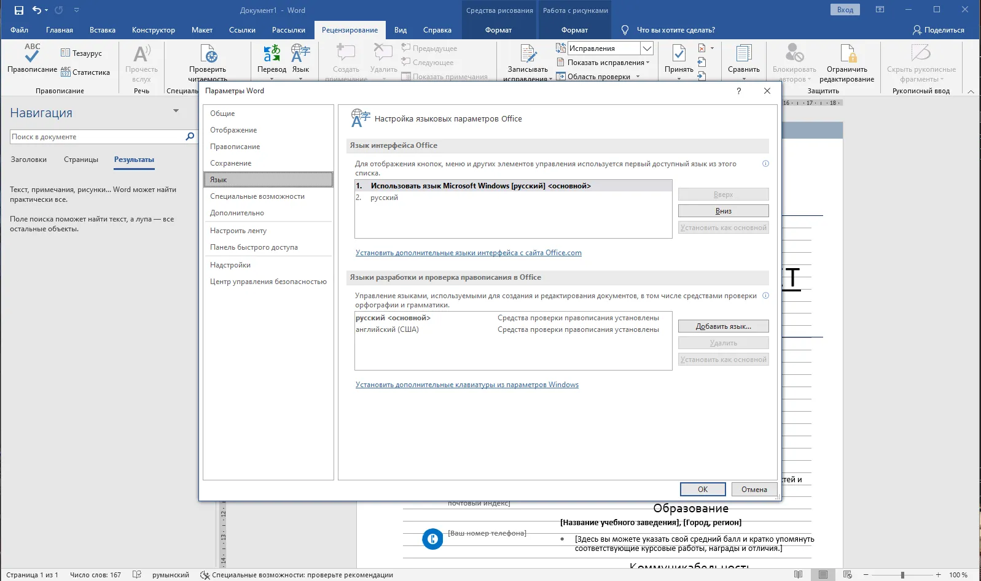Click the search magnifier in Navigation pane
The image size is (981, 581).
click(190, 137)
